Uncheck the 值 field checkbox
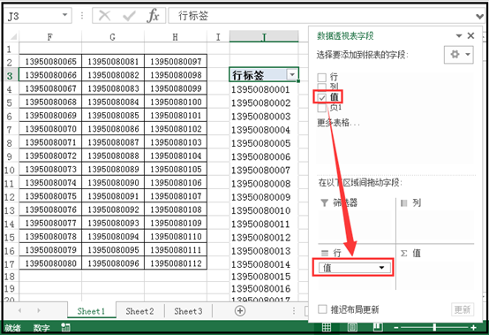This screenshot has height=335, width=489. (322, 98)
